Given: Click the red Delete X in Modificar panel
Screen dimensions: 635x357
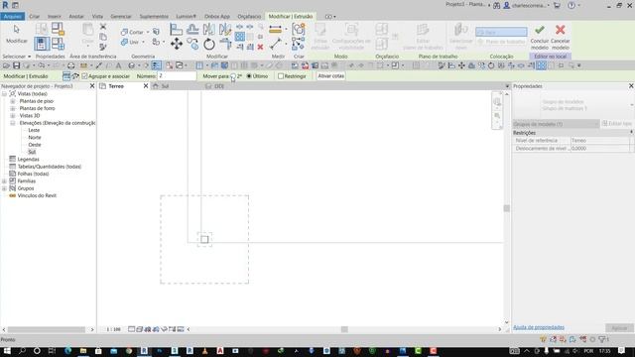Looking at the screenshot, I should click(x=260, y=47).
